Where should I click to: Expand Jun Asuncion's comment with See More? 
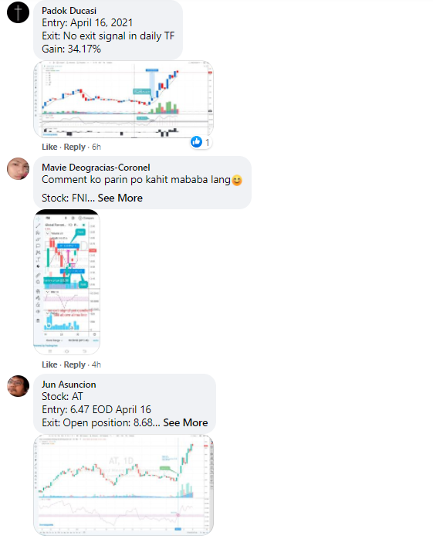[x=185, y=422]
